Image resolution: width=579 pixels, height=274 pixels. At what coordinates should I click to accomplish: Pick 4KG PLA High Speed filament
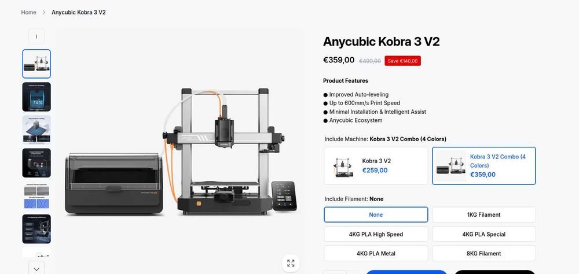[376, 234]
